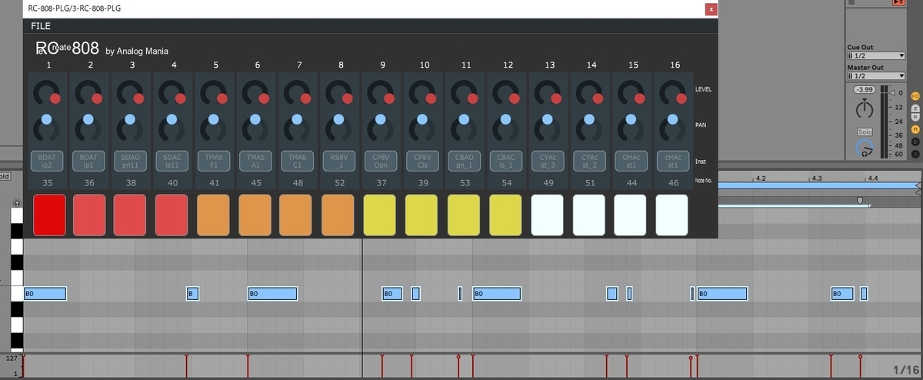Click the Fold button at left edge

pos(4,176)
